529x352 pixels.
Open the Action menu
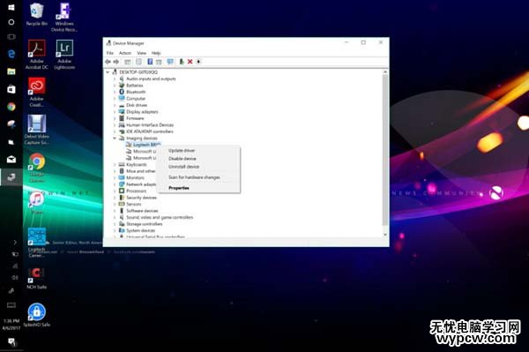pos(125,53)
